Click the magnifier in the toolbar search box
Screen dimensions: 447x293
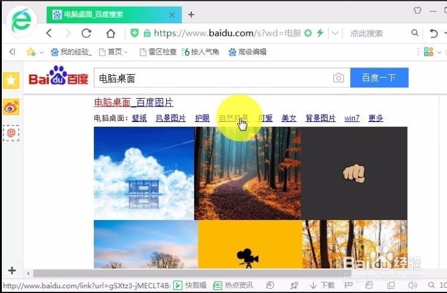415,33
